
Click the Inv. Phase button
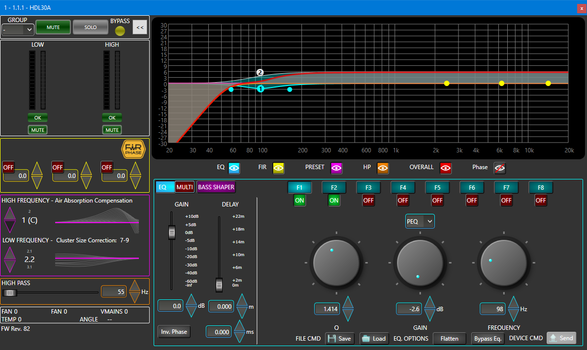(x=173, y=332)
